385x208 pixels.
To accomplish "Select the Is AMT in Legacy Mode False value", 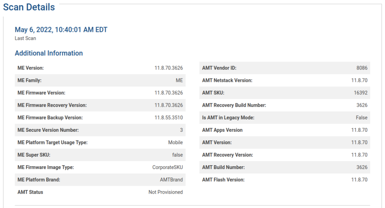I will [361, 118].
